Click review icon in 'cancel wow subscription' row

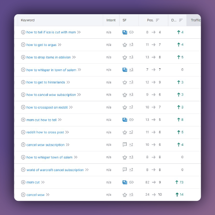[125, 144]
